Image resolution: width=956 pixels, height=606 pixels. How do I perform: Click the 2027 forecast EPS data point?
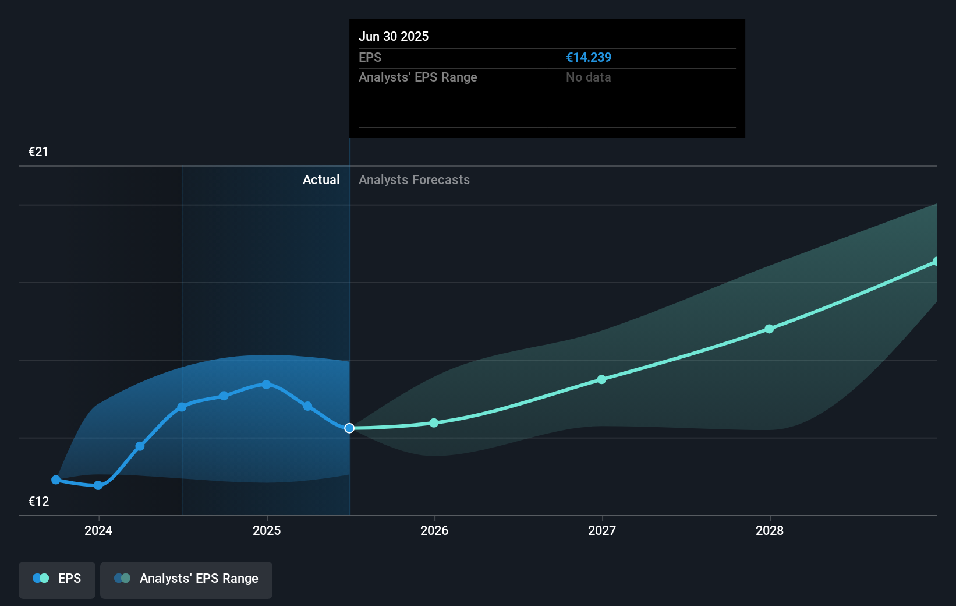click(x=601, y=379)
